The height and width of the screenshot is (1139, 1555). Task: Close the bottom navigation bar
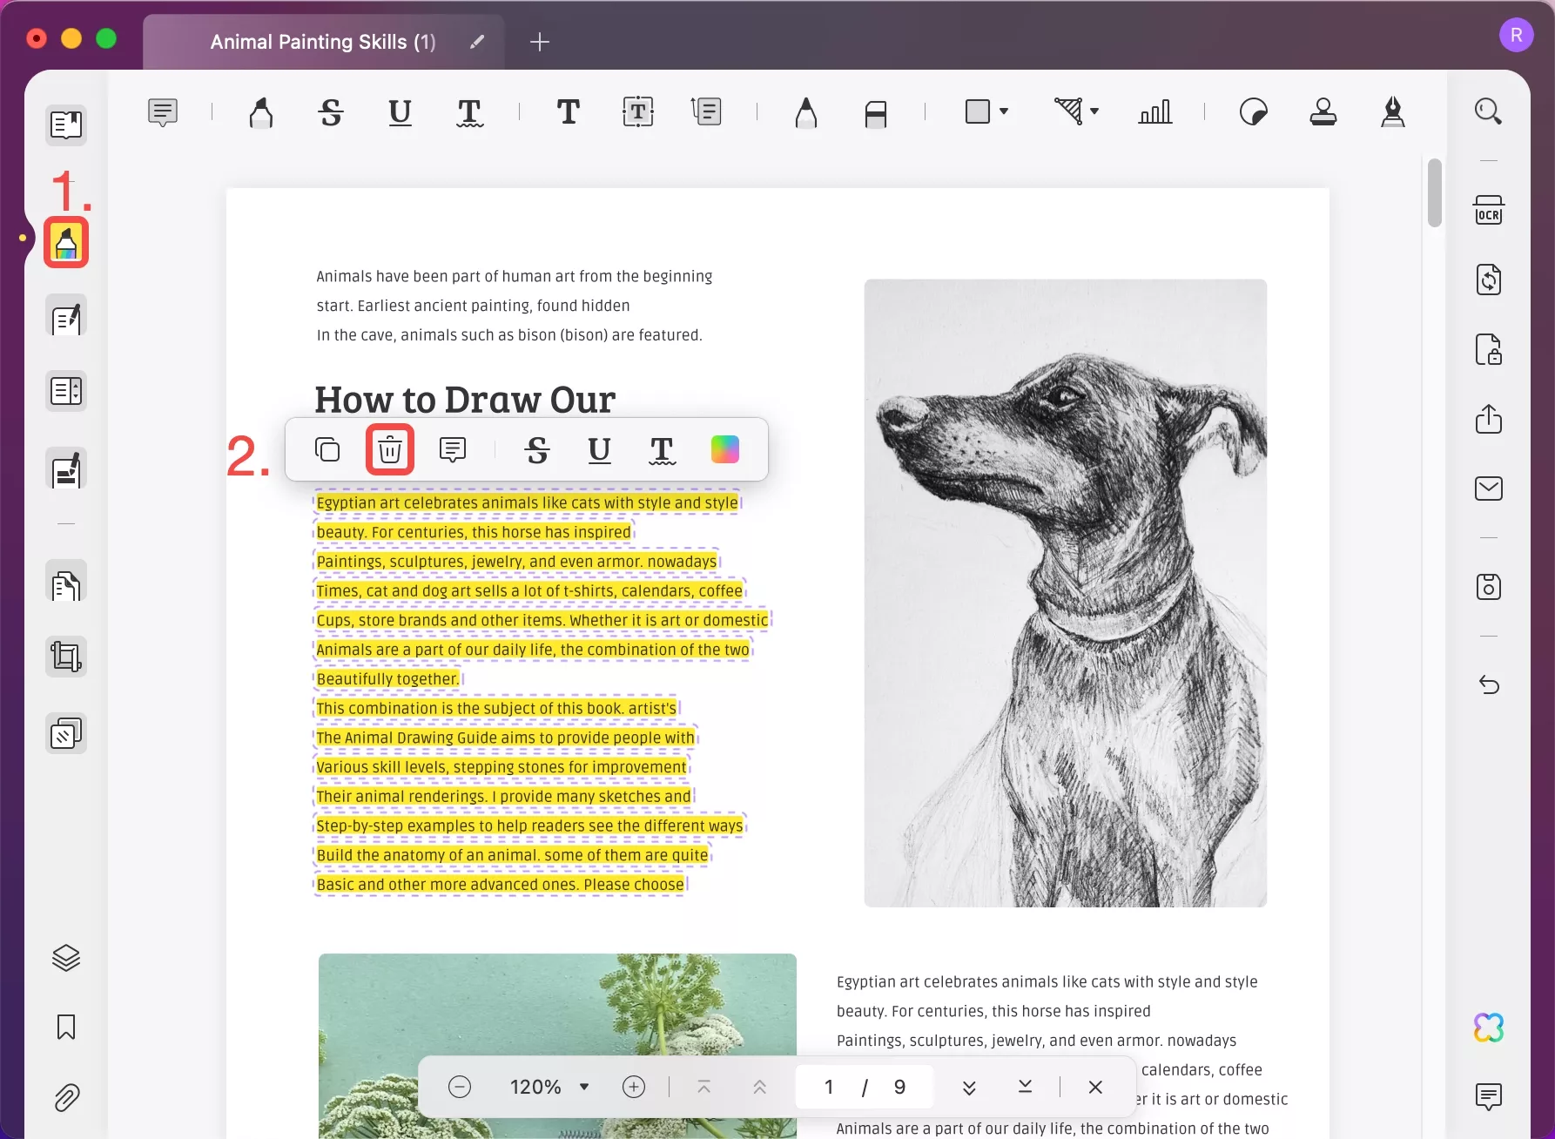point(1095,1087)
